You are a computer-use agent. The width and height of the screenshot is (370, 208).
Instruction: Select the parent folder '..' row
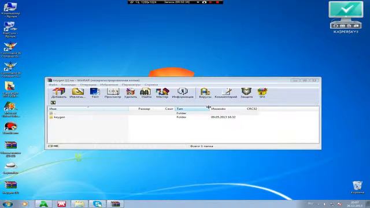coord(153,113)
